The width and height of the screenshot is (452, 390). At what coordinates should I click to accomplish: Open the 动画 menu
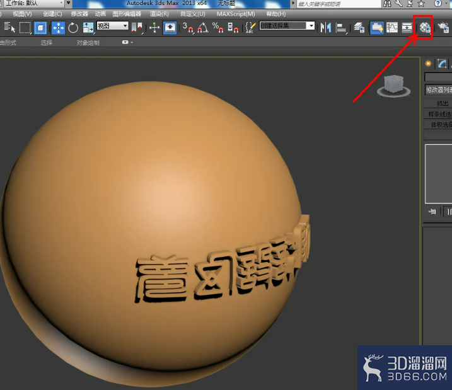(x=100, y=14)
